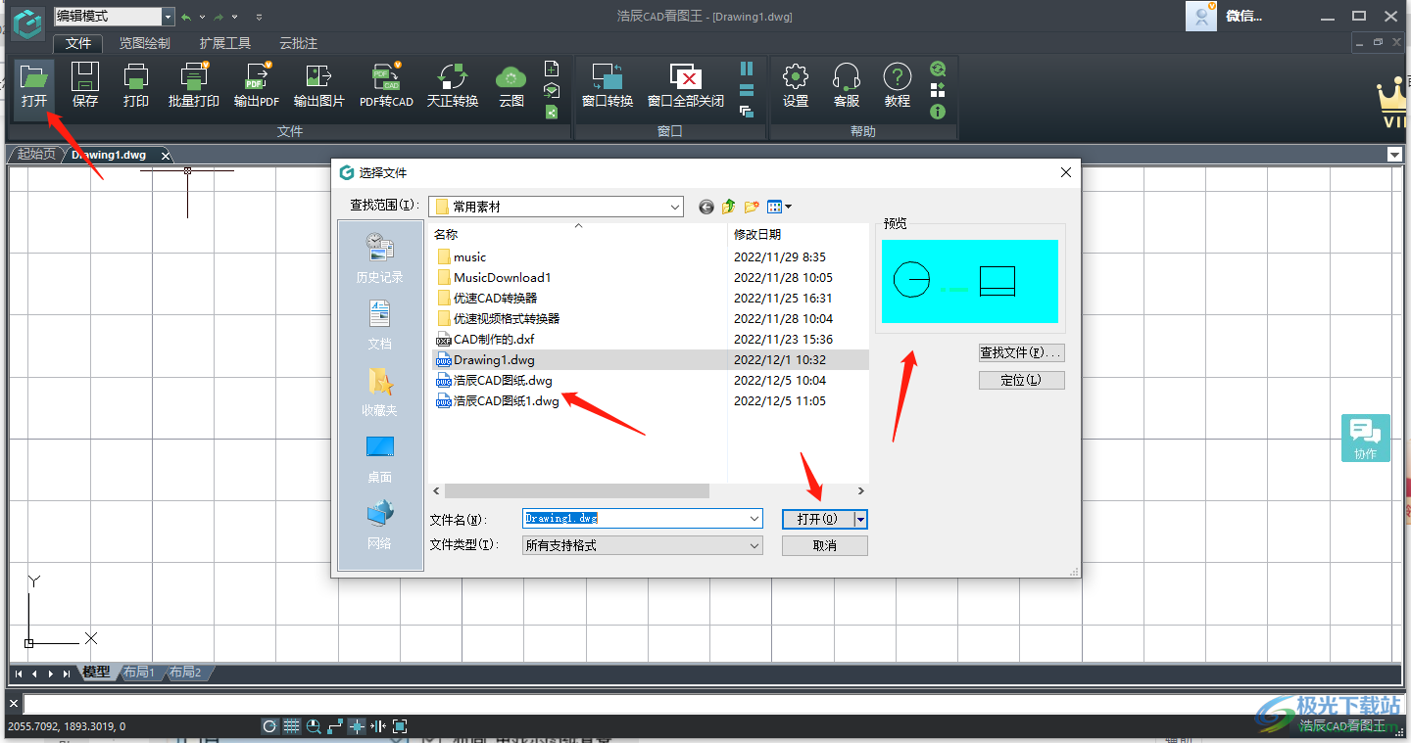Click the small share icon in file group

click(552, 112)
